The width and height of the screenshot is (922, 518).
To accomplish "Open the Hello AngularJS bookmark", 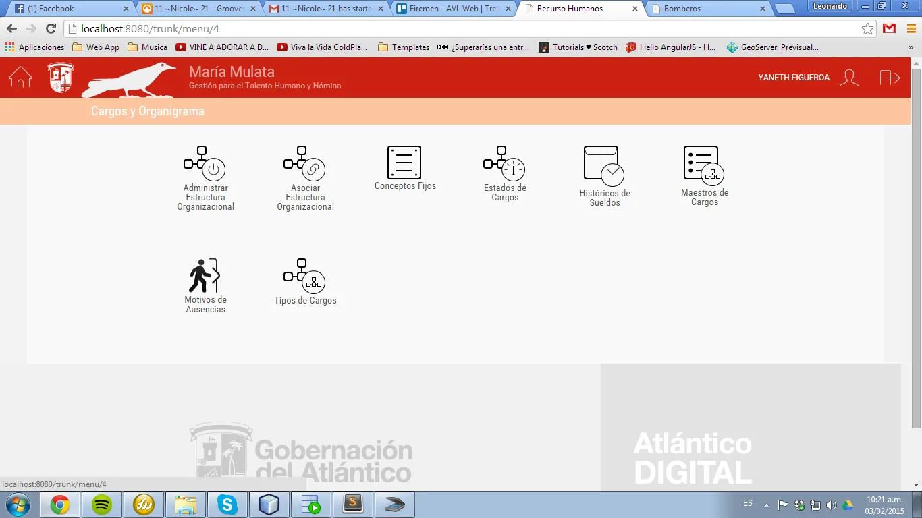I will tap(670, 47).
